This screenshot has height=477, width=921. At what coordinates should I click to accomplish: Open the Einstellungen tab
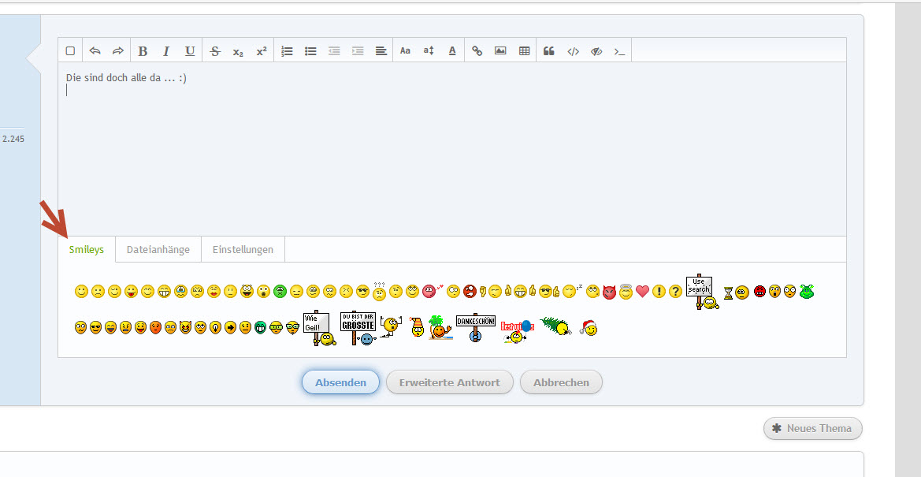pyautogui.click(x=243, y=250)
